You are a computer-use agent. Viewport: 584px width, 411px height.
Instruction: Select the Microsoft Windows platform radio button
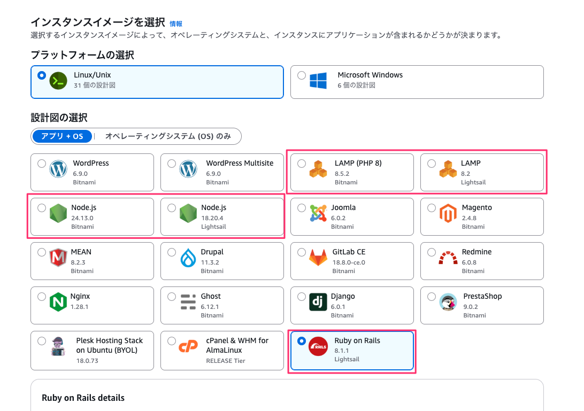click(x=302, y=75)
